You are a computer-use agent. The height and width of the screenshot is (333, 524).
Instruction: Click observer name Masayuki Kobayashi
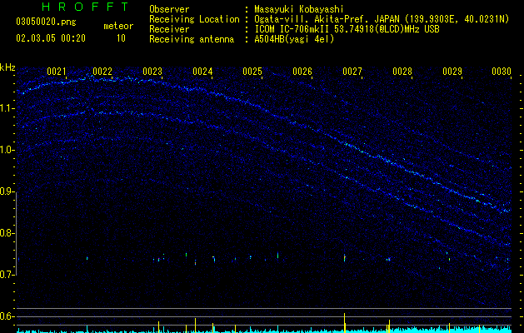(299, 9)
